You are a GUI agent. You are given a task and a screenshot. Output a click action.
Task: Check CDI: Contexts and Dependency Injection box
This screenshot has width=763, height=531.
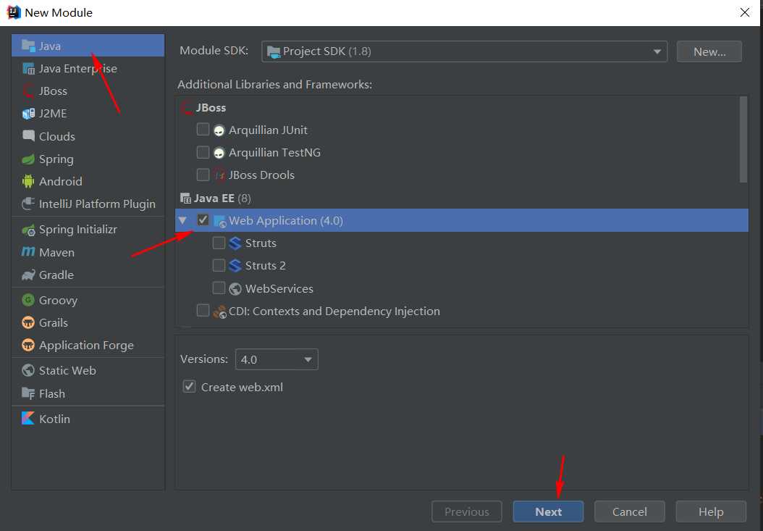(x=203, y=310)
